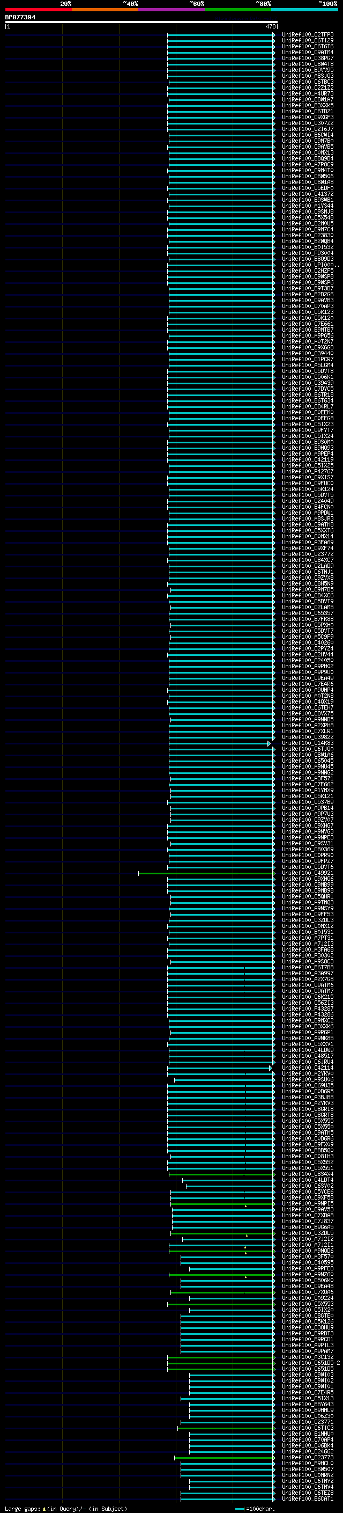Select hit label UniRef100_A1YS44
This screenshot has width=343, height=1513.
pyautogui.click(x=308, y=206)
